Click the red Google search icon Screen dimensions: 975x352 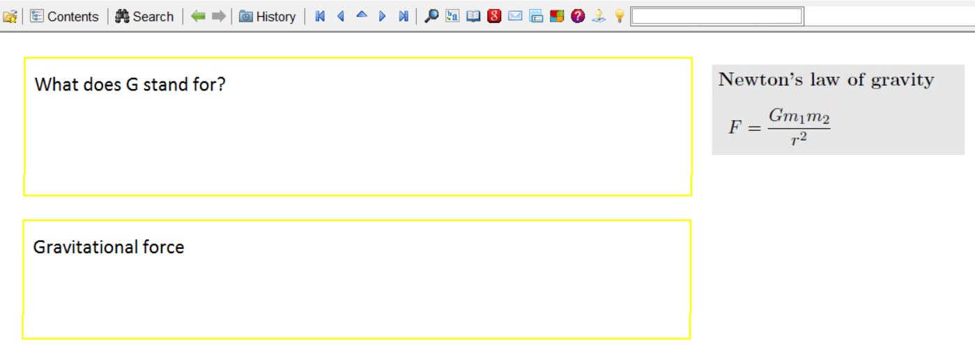494,16
